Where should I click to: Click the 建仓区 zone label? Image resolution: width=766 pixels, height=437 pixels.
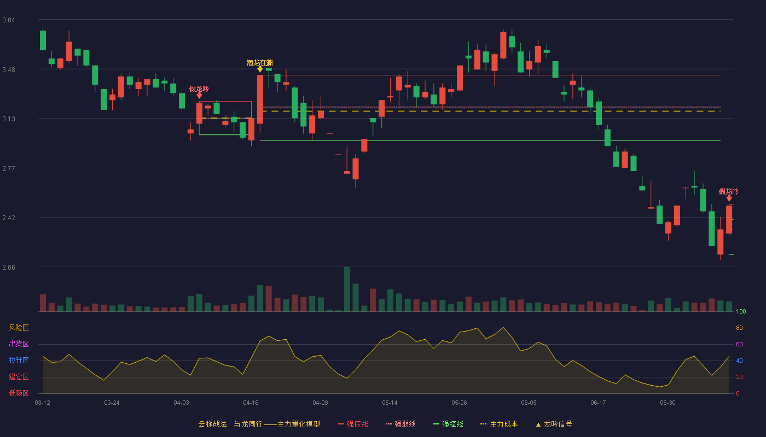tap(19, 377)
